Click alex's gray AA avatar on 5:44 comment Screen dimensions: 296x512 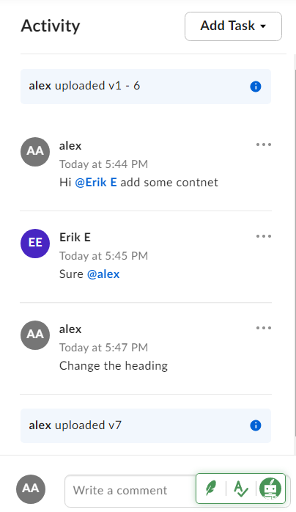(35, 152)
